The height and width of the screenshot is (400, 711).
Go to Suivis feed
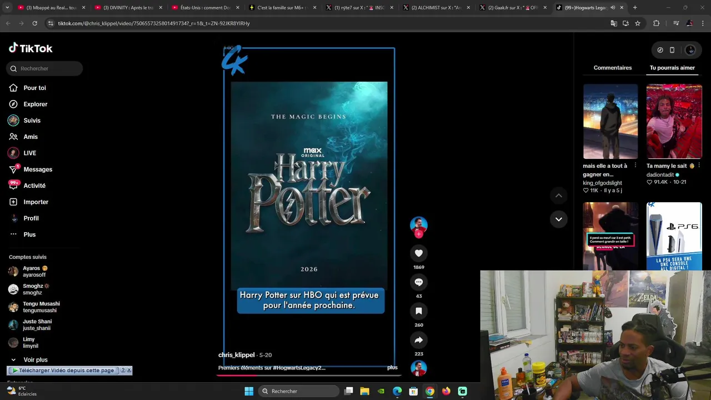tap(25, 120)
